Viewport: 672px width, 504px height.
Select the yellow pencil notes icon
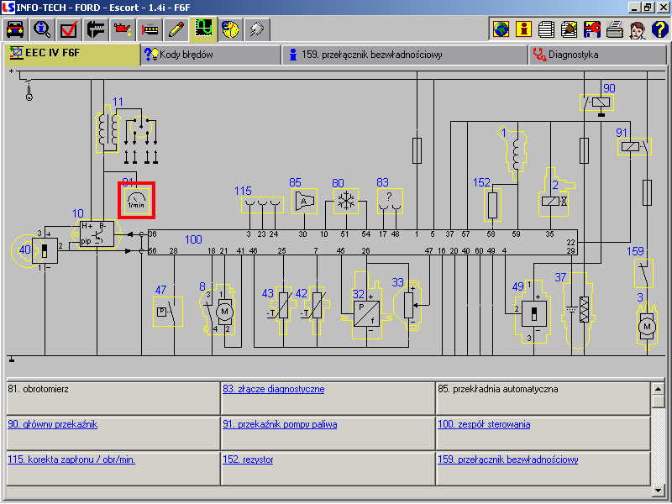point(176,29)
